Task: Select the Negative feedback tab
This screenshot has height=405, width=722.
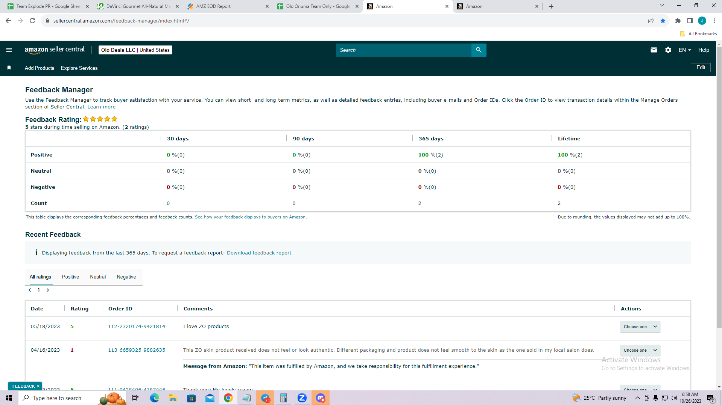Action: 126,277
